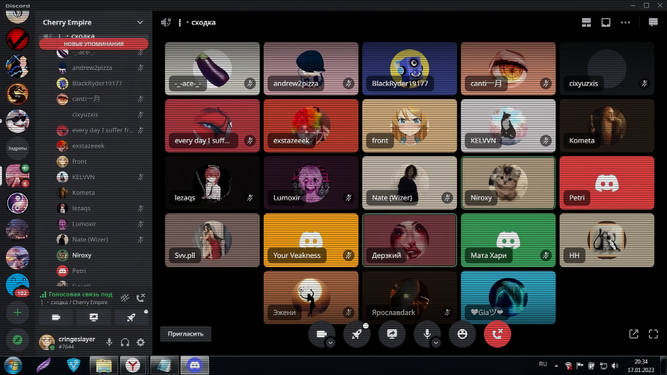The height and width of the screenshot is (375, 667).
Task: Open camera options dropdown arrow
Action: 330,343
